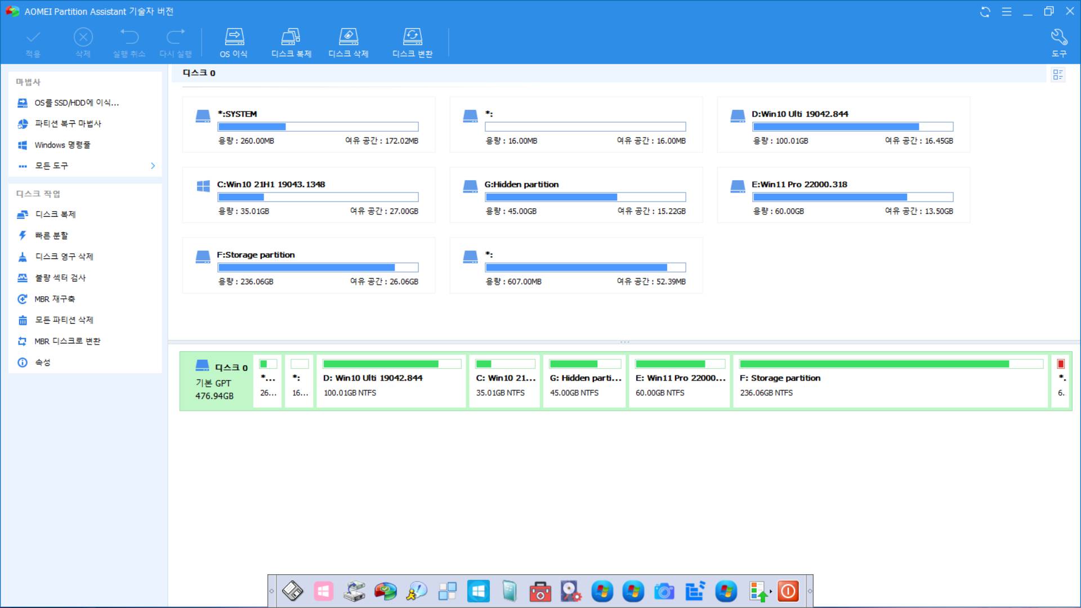Viewport: 1081px width, 608px height.
Task: Select the unnamed 16.00MB partition card
Action: (x=576, y=124)
